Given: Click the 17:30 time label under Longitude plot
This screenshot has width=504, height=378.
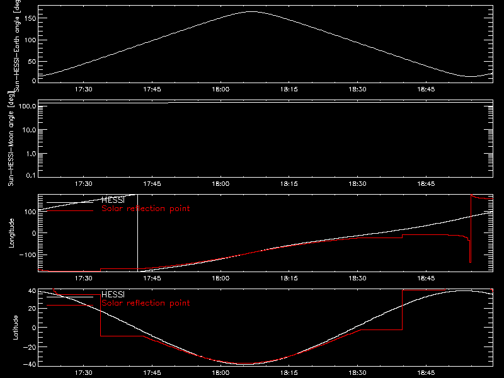Looking at the screenshot, I should (84, 278).
